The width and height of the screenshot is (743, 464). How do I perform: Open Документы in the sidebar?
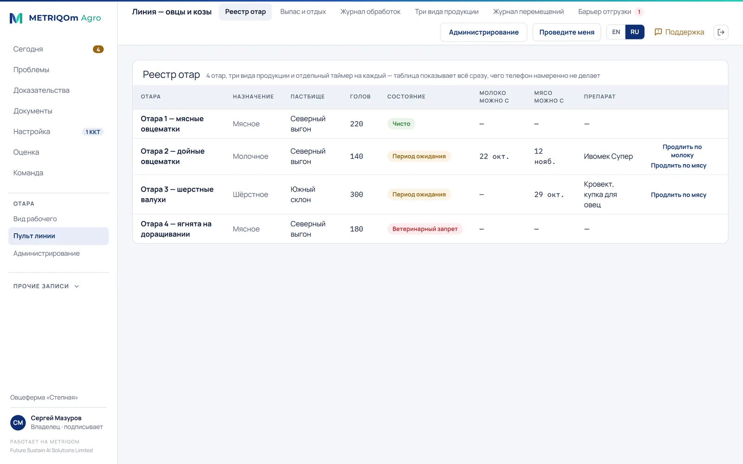[x=59, y=111]
